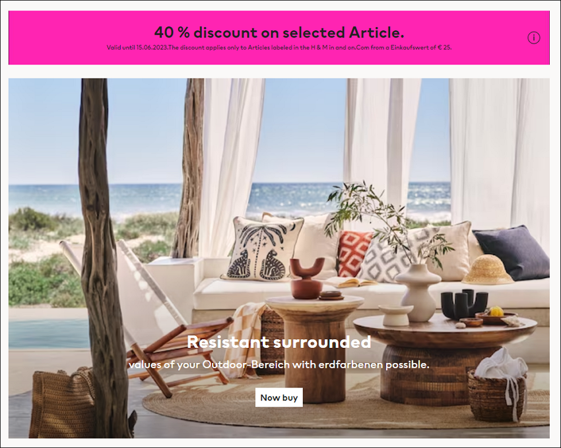This screenshot has width=561, height=448.
Task: Select the white vase with branches
Action: pyautogui.click(x=418, y=293)
